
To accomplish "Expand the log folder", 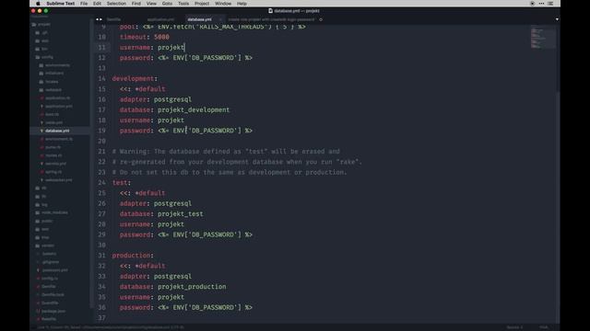I will tap(41, 204).
